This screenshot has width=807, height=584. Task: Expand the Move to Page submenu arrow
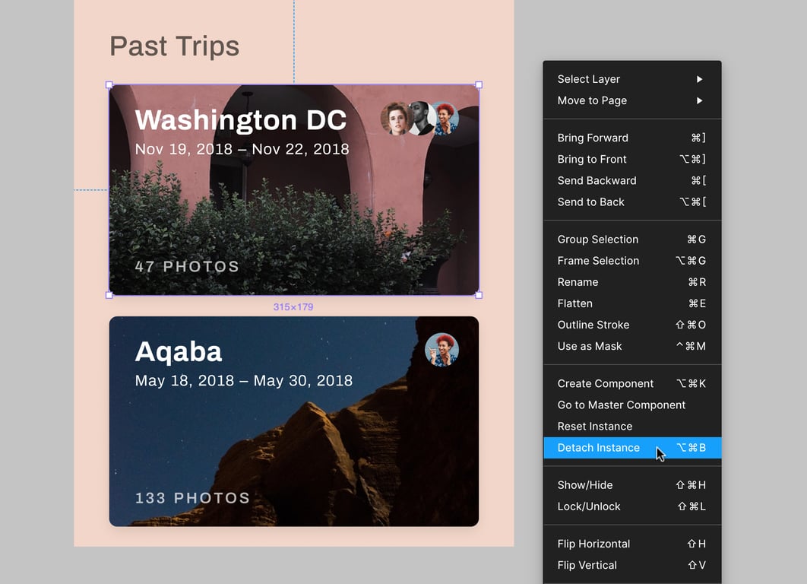point(699,100)
